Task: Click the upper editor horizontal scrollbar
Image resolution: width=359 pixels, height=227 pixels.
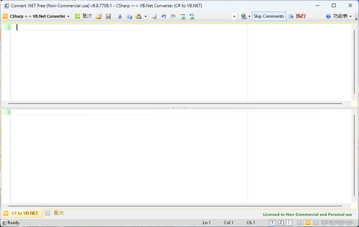Action: (175, 104)
